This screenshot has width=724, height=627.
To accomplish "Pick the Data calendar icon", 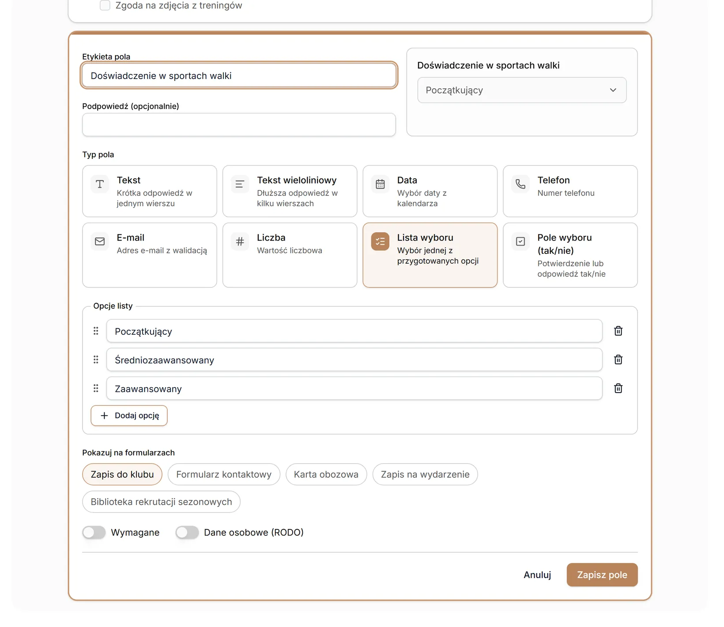I will click(380, 184).
